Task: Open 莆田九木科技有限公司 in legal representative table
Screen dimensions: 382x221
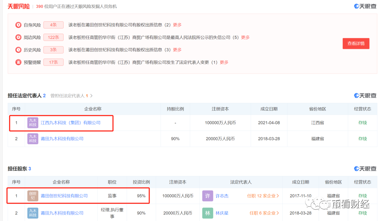Action: [62, 139]
